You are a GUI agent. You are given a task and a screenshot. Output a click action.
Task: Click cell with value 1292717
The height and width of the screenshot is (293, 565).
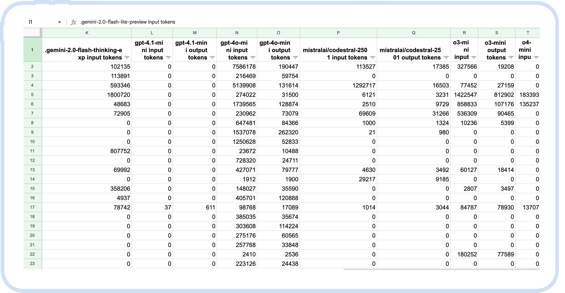click(338, 85)
